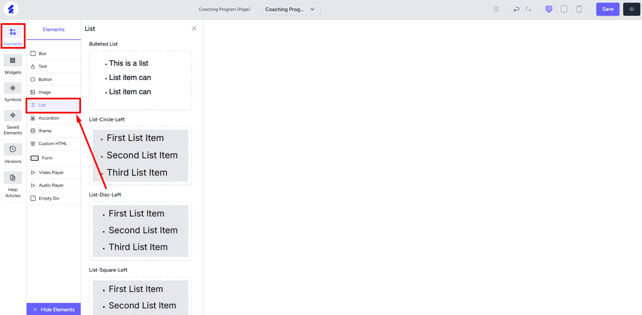Toggle the grid layout icon
The image size is (642, 315).
click(496, 9)
